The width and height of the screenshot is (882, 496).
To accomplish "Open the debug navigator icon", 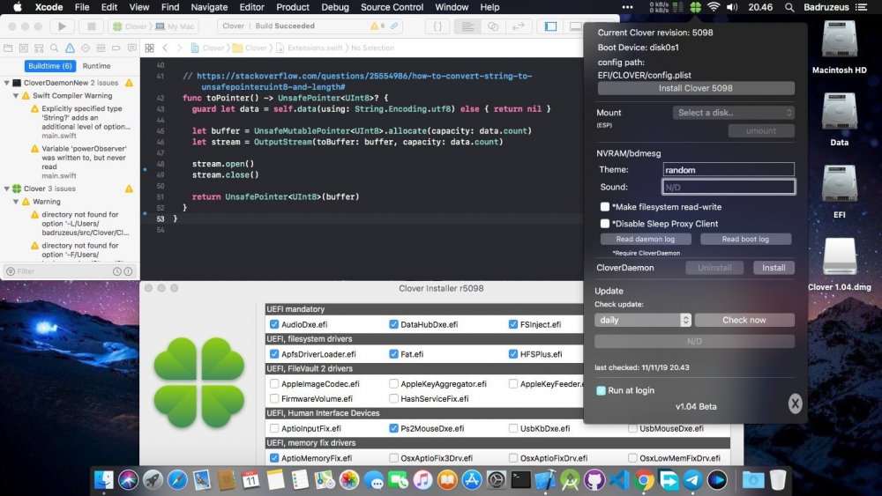I will coord(101,48).
